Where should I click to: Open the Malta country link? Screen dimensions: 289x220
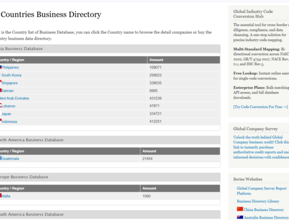(x=6, y=196)
